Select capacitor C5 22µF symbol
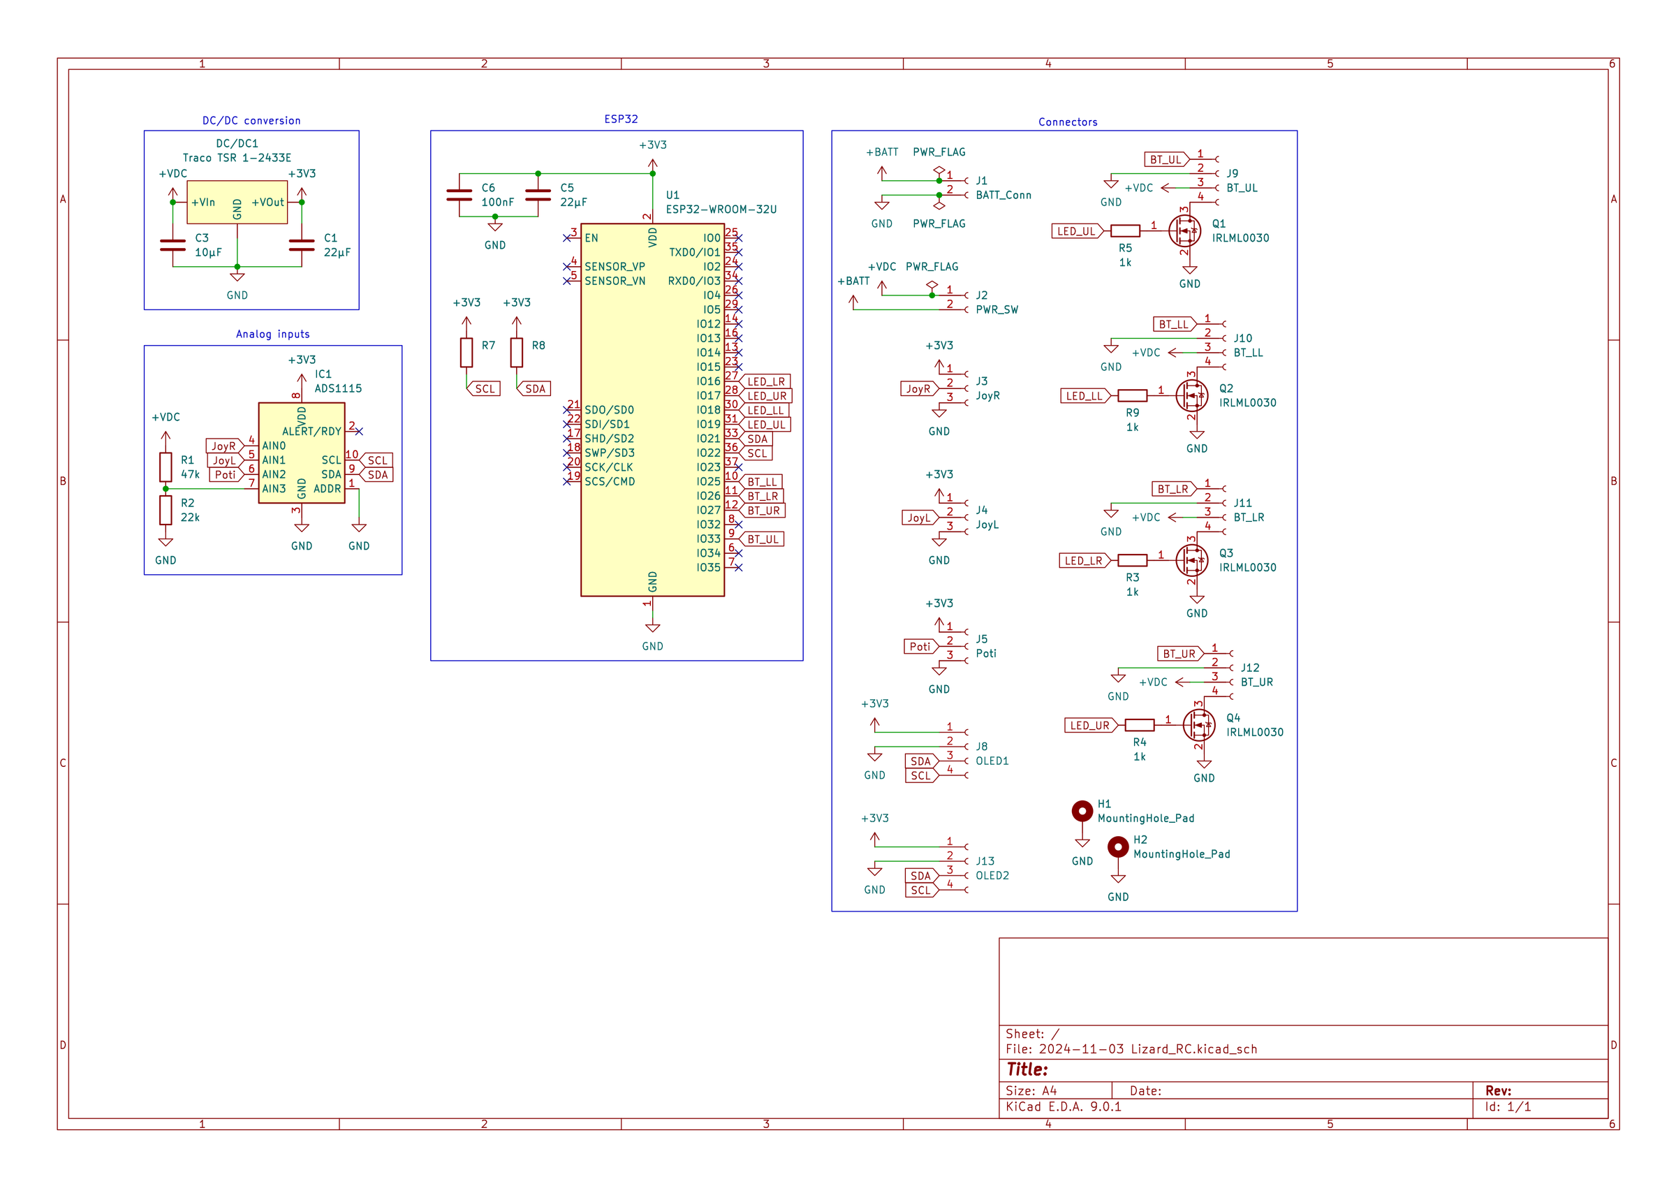1676x1186 pixels. (538, 195)
